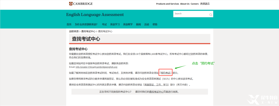
Task: Click the search magnifier icon
Action: pyautogui.click(x=211, y=15)
